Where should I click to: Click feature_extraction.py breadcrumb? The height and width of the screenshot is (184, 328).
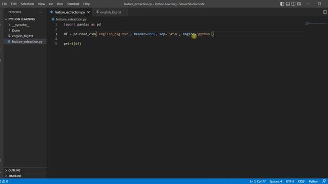(71, 19)
